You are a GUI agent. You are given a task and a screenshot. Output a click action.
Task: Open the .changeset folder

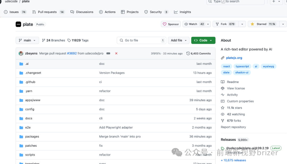pos(33,73)
